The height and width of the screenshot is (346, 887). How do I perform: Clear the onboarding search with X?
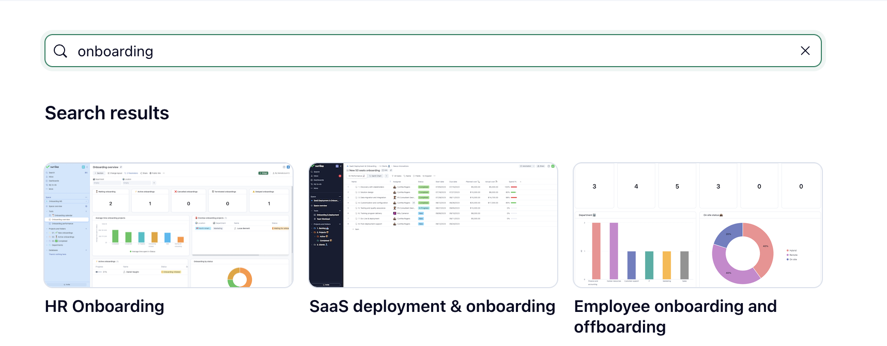(805, 51)
